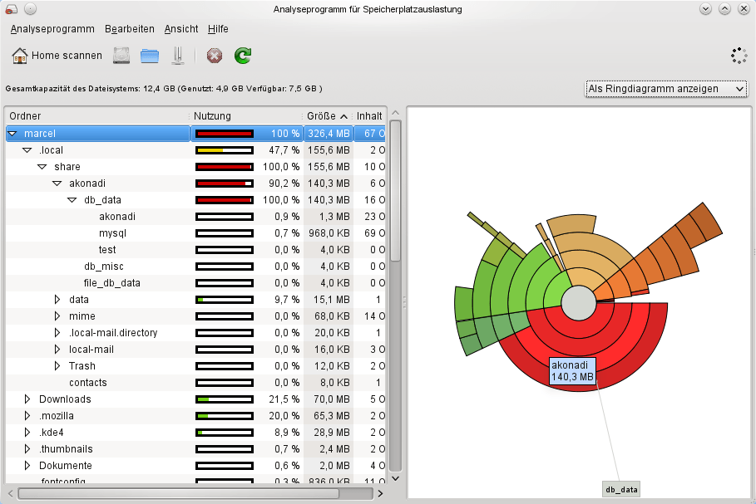Sort by the Nutzung column header

(x=246, y=116)
